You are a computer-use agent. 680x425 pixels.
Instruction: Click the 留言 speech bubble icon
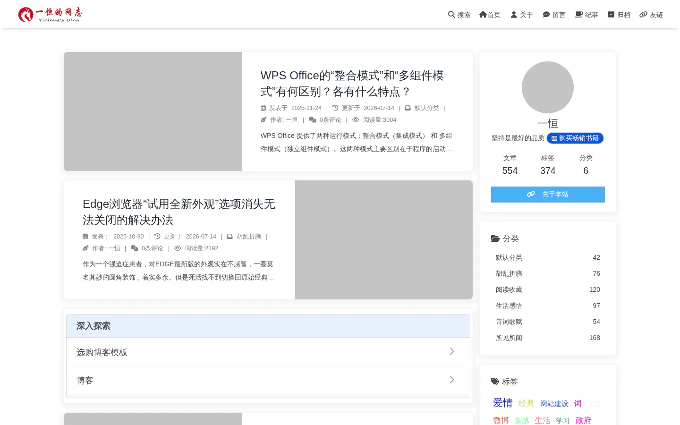point(546,15)
